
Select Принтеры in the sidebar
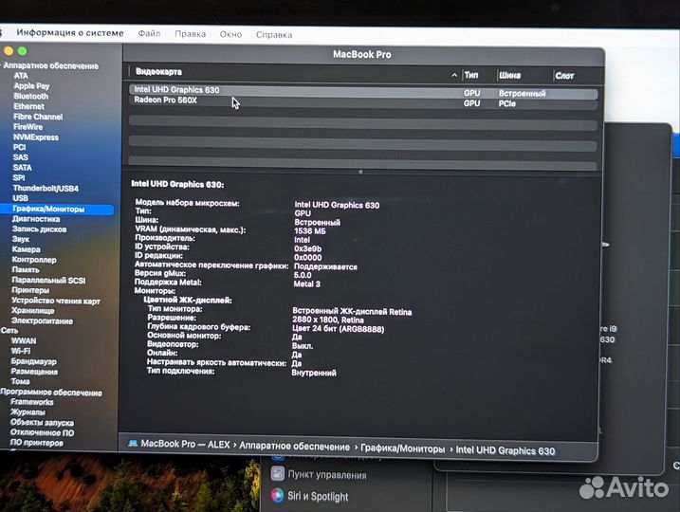click(30, 290)
